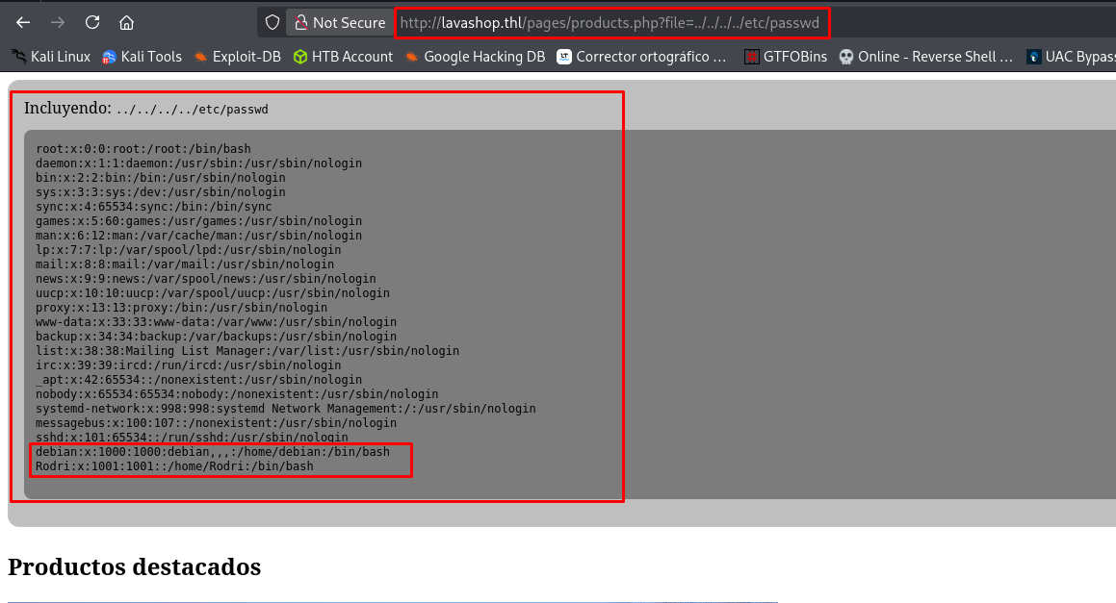Image resolution: width=1116 pixels, height=603 pixels.
Task: Open the HTB Account bookmark
Action: [x=343, y=57]
